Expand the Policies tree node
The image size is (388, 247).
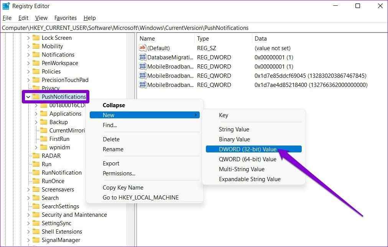pyautogui.click(x=28, y=72)
